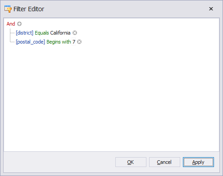Edit the California value
This screenshot has width=223, height=176.
(x=60, y=33)
